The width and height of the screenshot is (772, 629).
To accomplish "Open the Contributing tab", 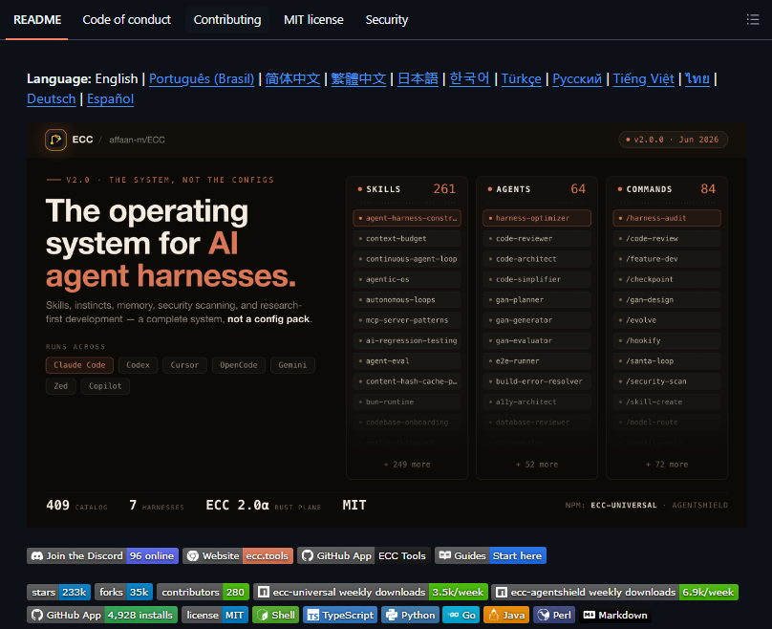I will click(x=227, y=20).
